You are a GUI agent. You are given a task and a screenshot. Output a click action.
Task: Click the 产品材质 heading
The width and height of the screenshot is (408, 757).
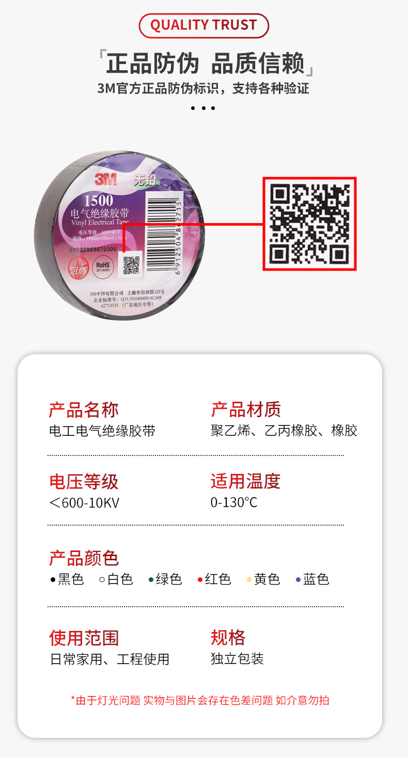click(245, 410)
